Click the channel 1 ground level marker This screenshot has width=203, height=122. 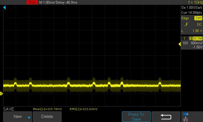[1, 94]
